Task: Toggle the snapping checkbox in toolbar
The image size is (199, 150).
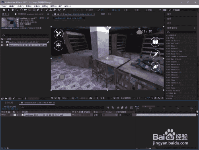Action: [x=87, y=10]
